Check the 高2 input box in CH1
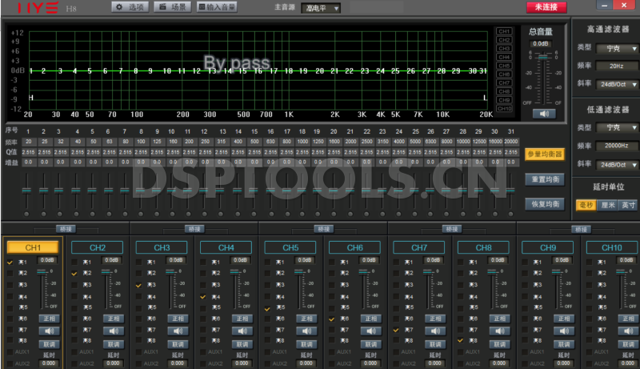This screenshot has width=640, height=369. 10,273
